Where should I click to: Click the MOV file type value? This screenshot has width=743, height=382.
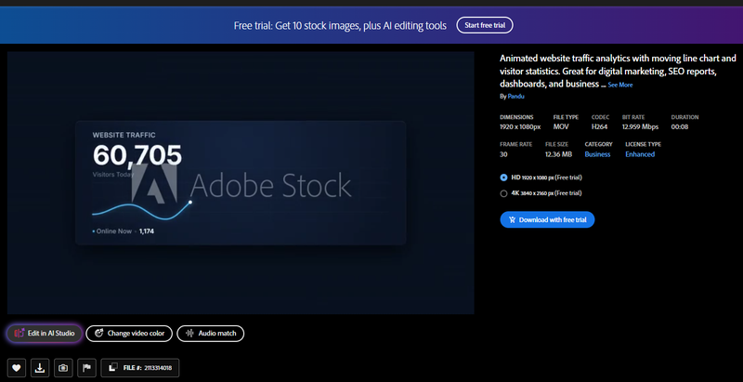pos(561,127)
